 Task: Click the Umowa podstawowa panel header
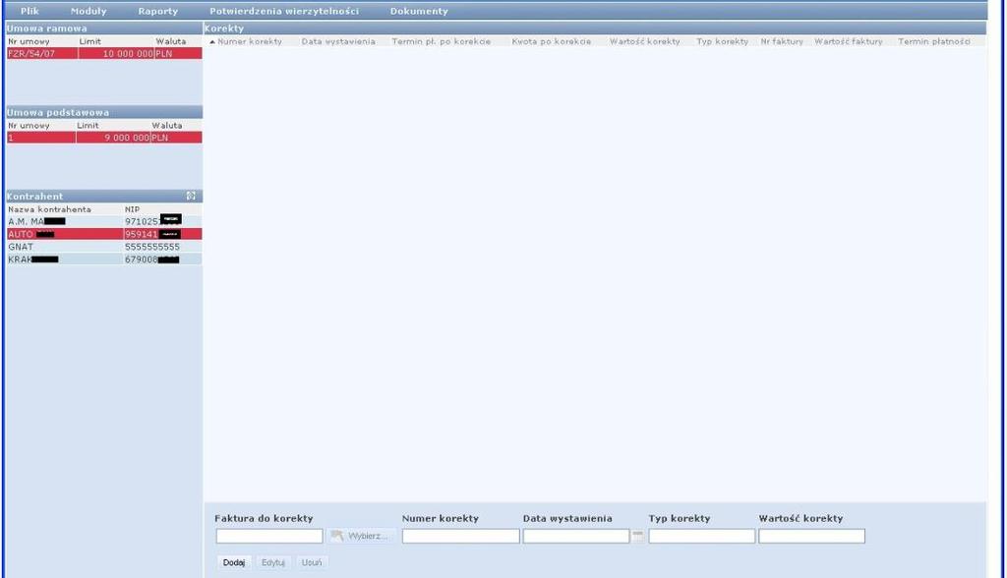[x=104, y=112]
